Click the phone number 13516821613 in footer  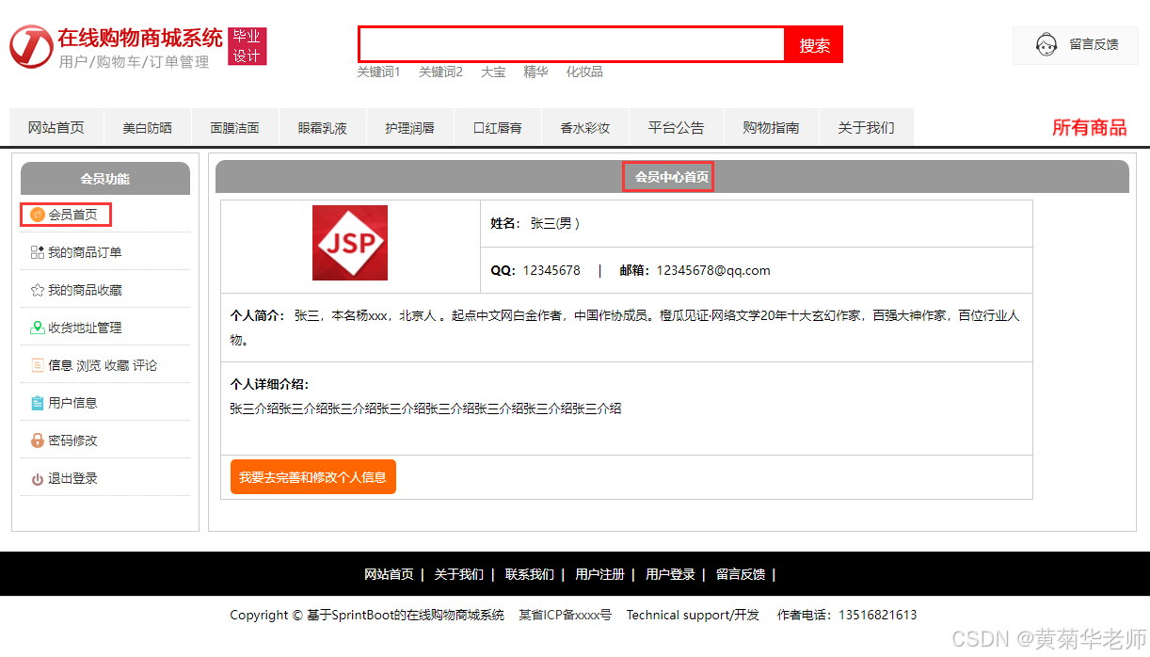tap(877, 615)
